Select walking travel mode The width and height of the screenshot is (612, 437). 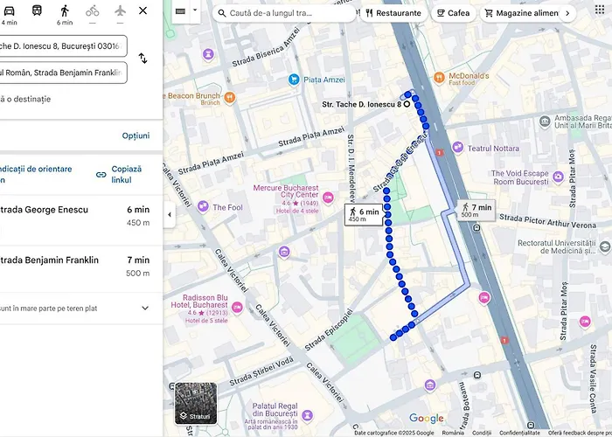[65, 12]
